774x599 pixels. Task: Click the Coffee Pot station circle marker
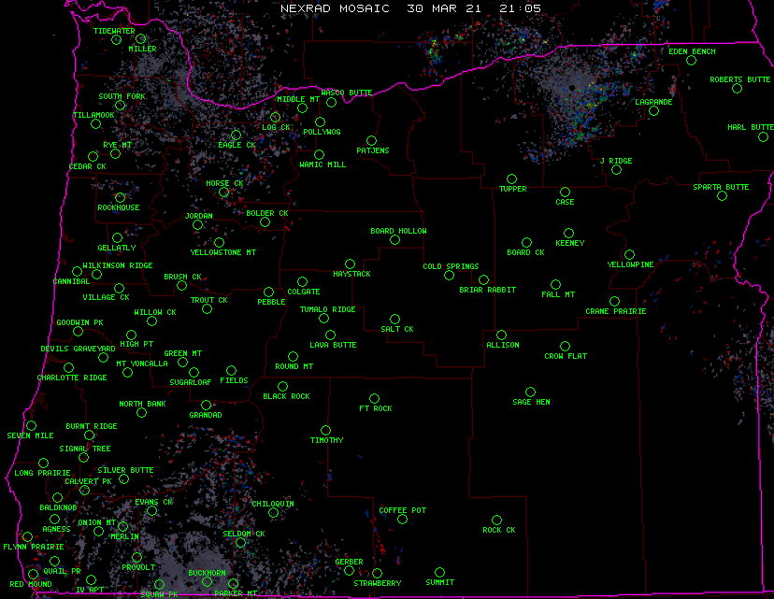pyautogui.click(x=402, y=520)
